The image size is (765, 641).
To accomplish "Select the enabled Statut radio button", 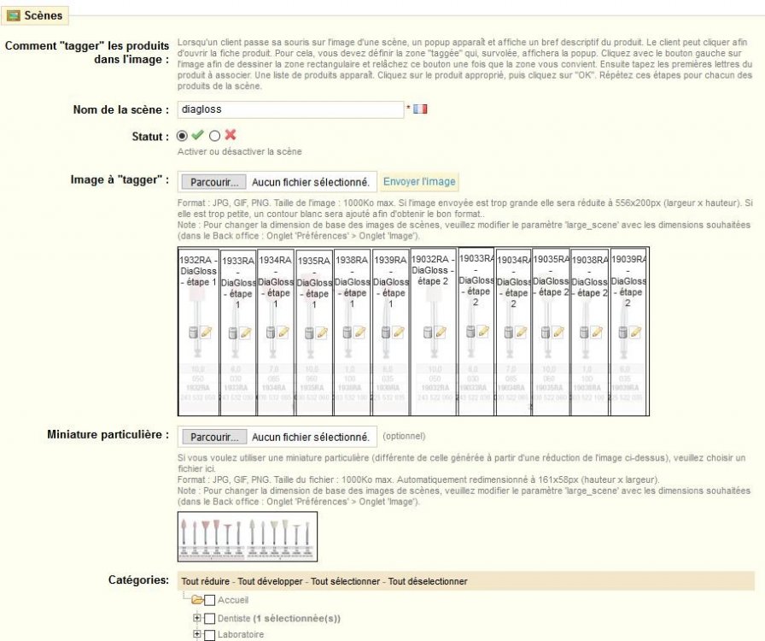I will [x=182, y=136].
